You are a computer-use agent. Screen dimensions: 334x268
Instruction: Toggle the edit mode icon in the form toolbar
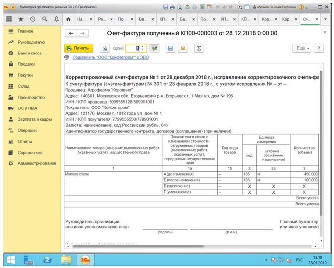[154, 48]
